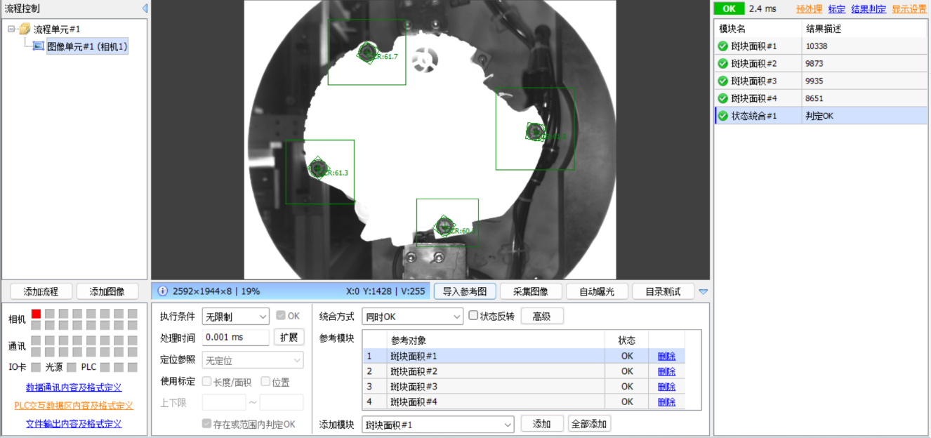This screenshot has width=931, height=438.
Task: Click the blob labeled R:61.7 in image
Action: pos(367,52)
